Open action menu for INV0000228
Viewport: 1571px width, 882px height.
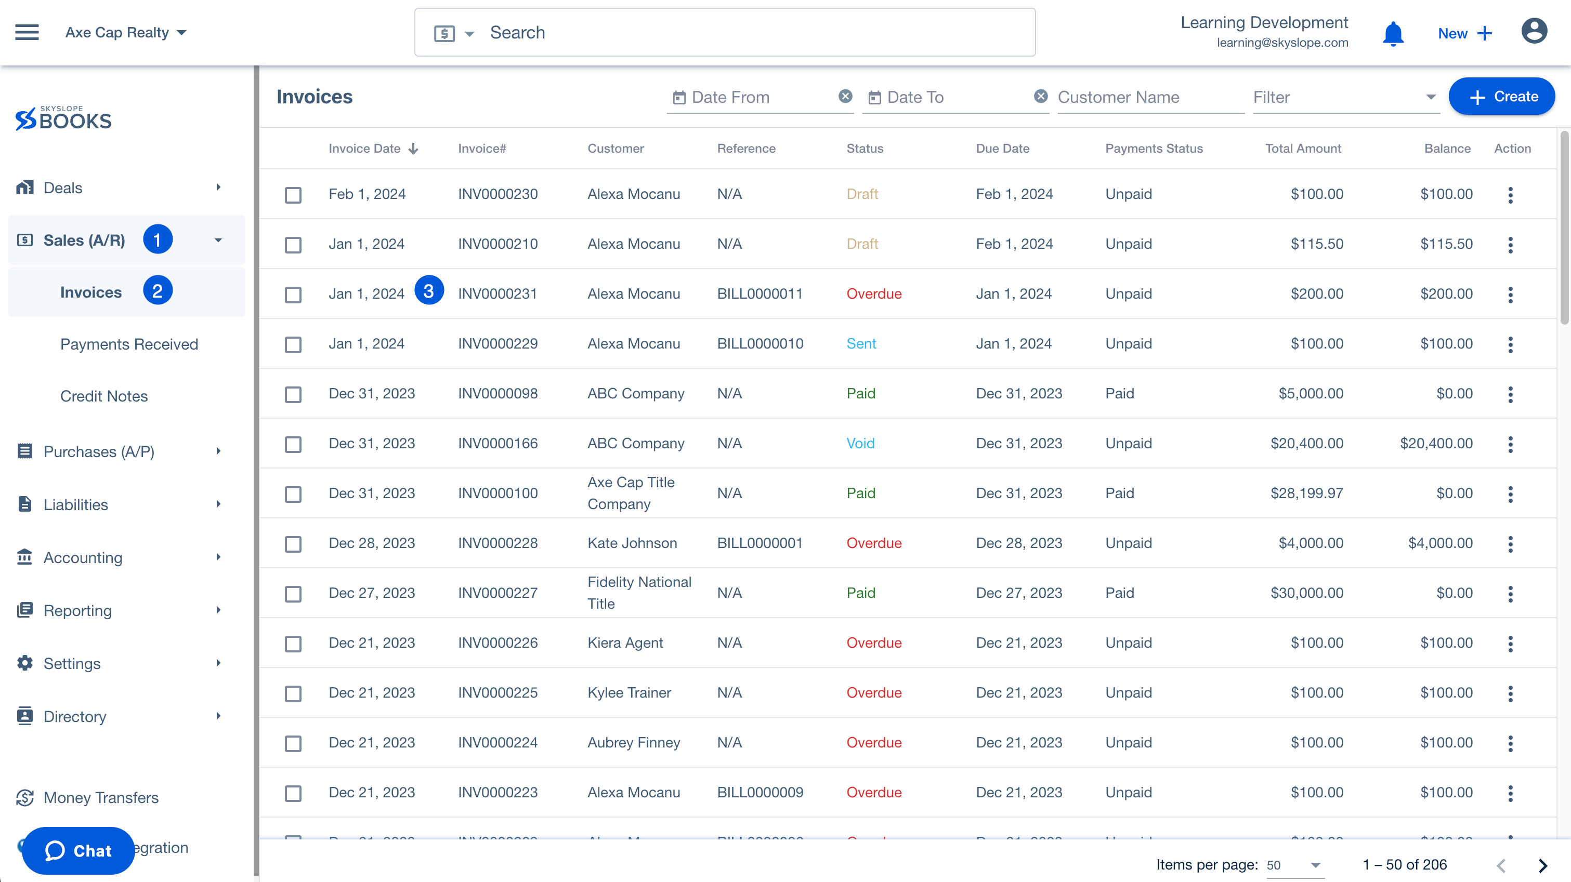pos(1511,544)
